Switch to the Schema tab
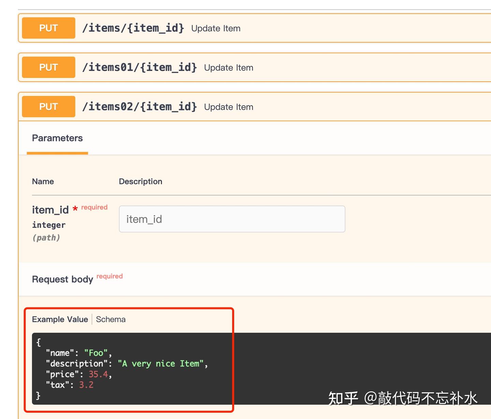 (110, 319)
